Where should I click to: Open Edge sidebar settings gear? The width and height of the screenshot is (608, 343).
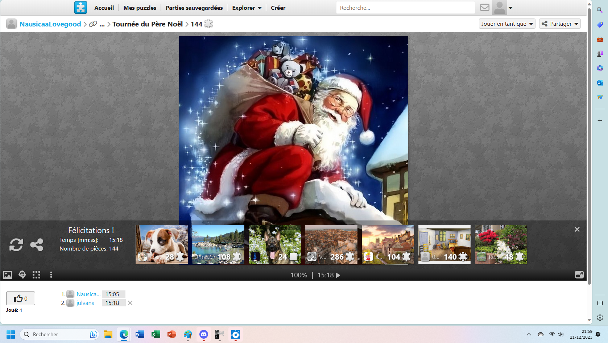point(600,318)
